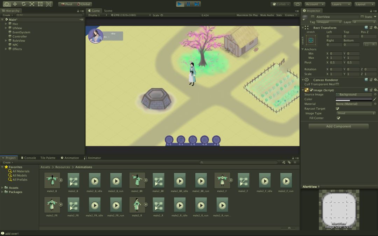Select the Rotate tool
378x236 pixels.
(23, 4)
